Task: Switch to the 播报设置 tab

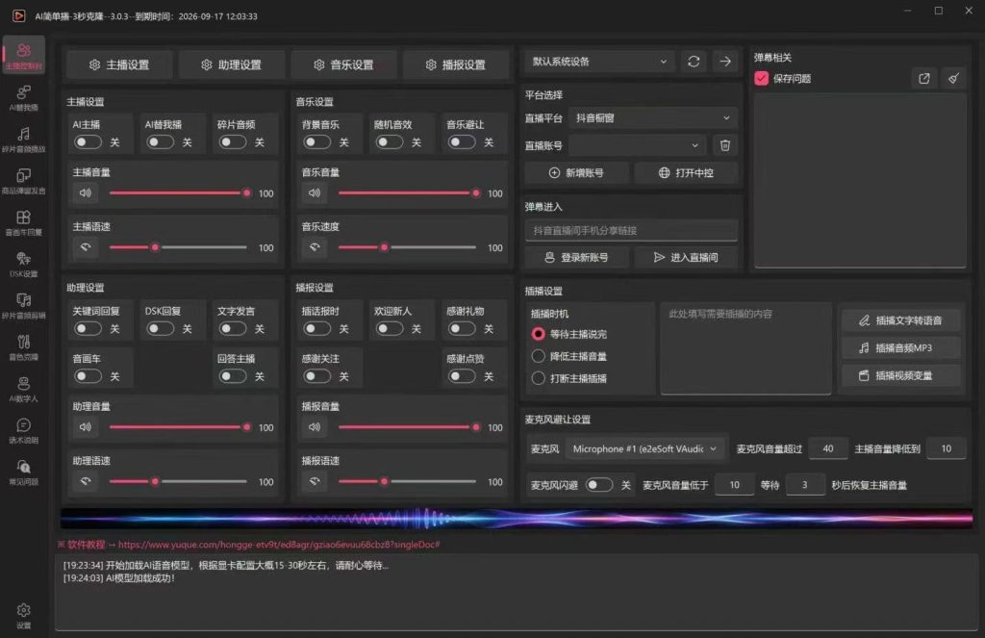Action: (x=455, y=64)
